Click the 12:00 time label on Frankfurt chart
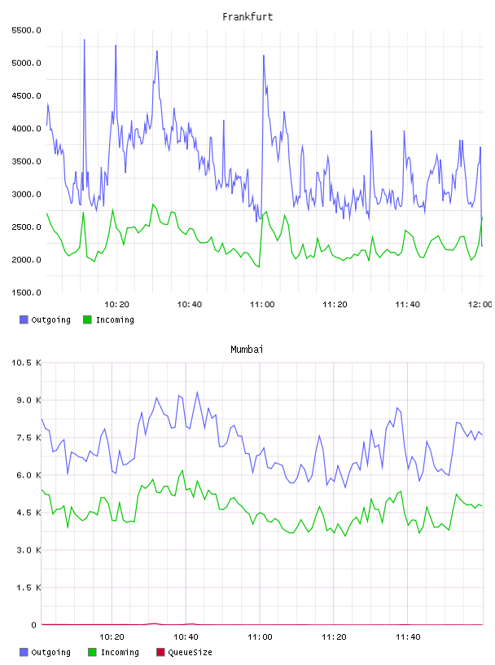The image size is (495, 665). coord(480,305)
